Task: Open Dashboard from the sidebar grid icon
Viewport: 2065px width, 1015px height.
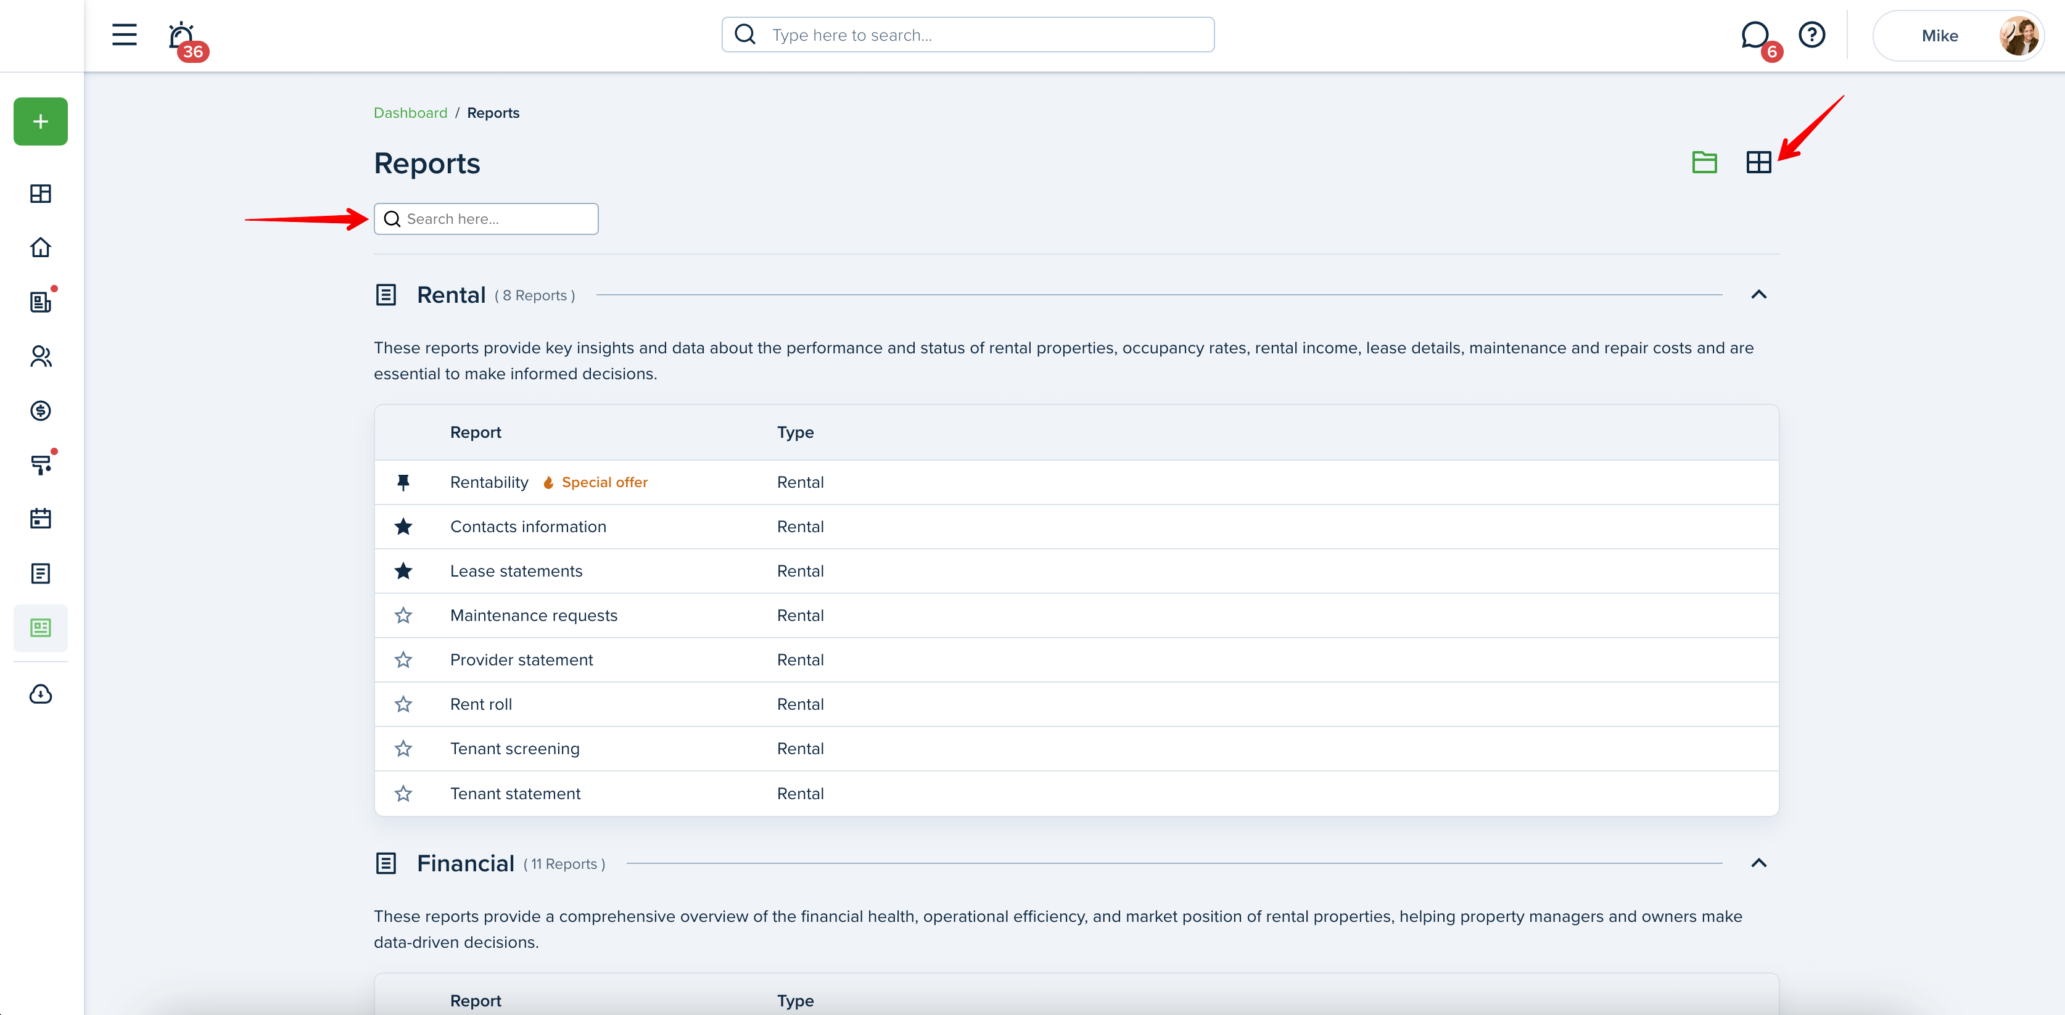Action: pos(41,193)
